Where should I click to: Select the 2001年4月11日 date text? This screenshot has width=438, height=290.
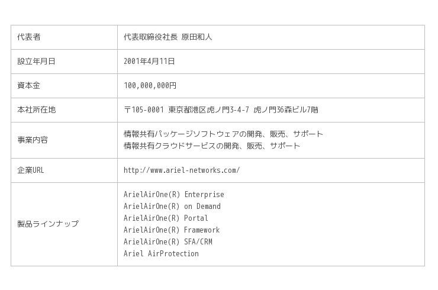[x=149, y=62]
